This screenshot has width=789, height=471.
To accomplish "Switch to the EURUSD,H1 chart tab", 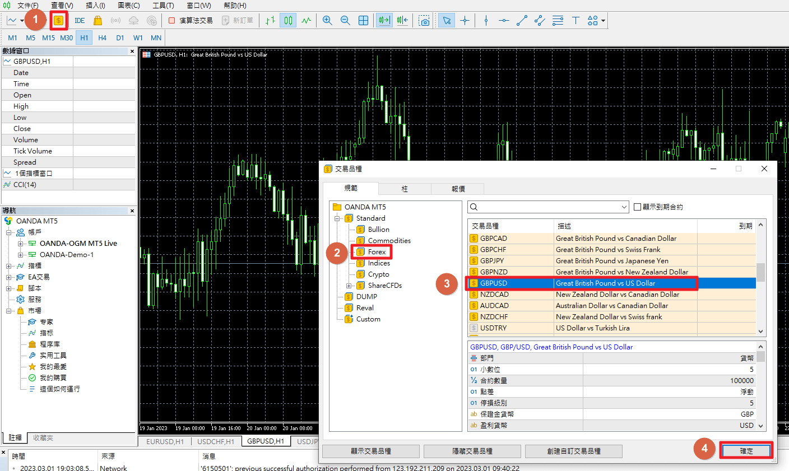I will pos(165,441).
